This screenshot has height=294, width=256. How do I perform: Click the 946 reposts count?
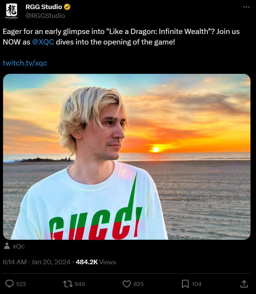pos(79,284)
